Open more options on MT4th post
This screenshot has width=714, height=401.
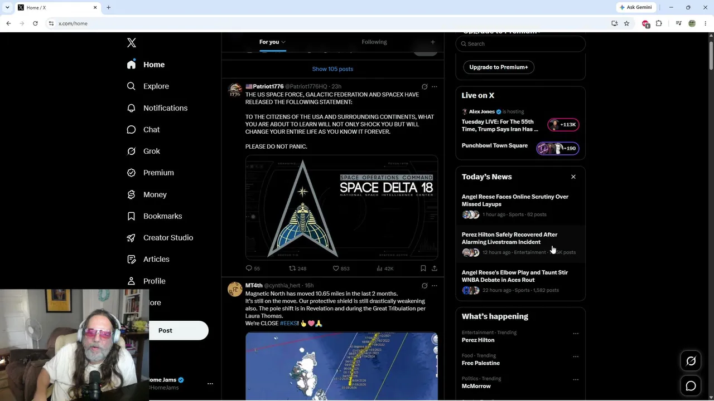coord(435,286)
